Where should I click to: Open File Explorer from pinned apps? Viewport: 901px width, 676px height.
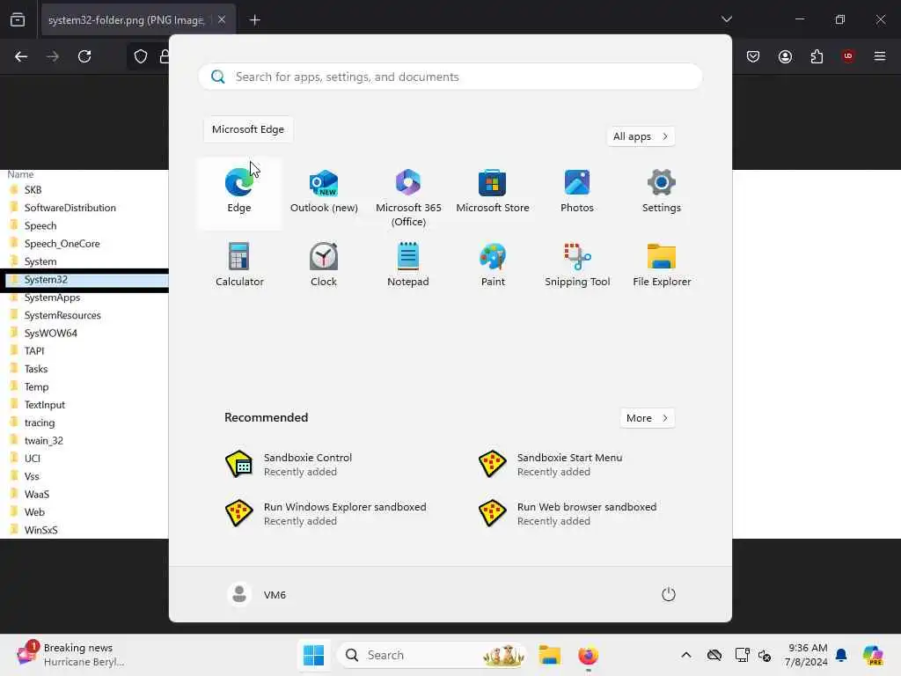[x=662, y=266]
